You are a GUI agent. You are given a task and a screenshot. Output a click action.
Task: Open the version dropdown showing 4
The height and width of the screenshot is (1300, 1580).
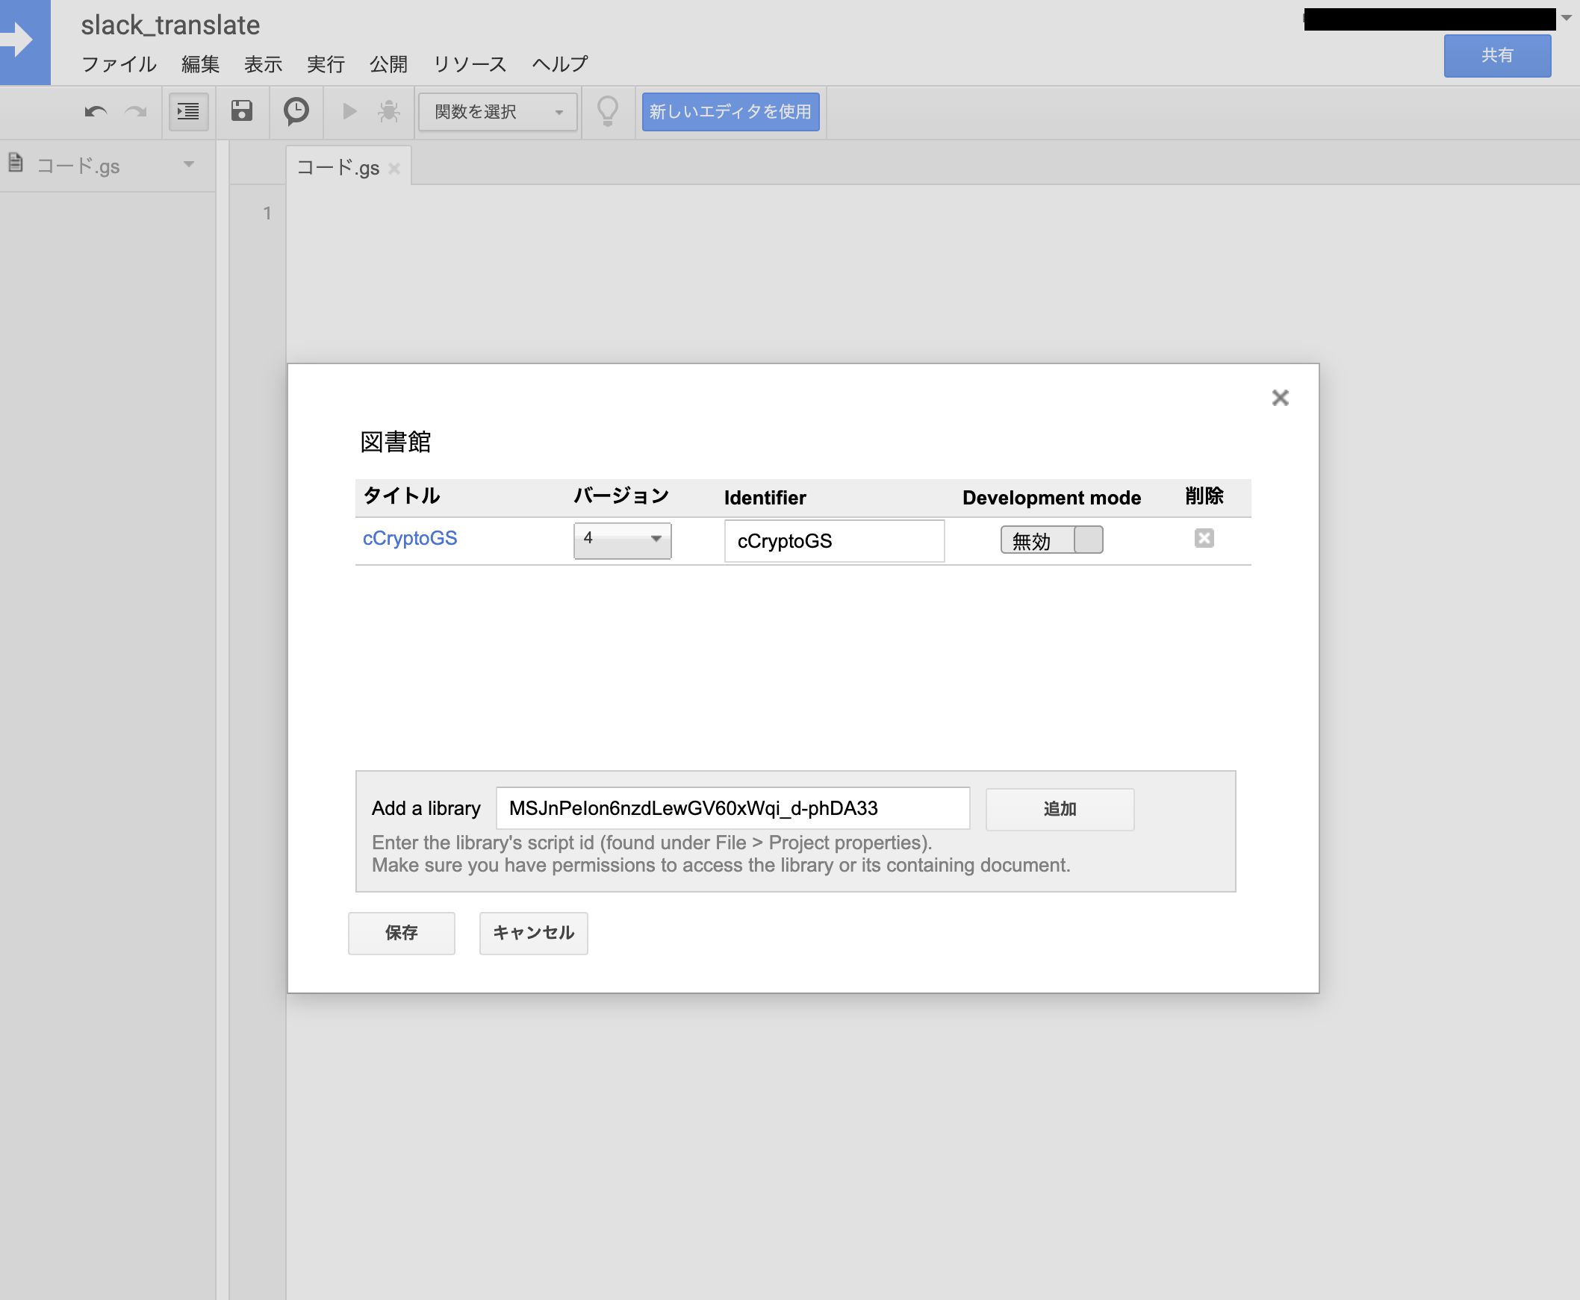pos(622,539)
